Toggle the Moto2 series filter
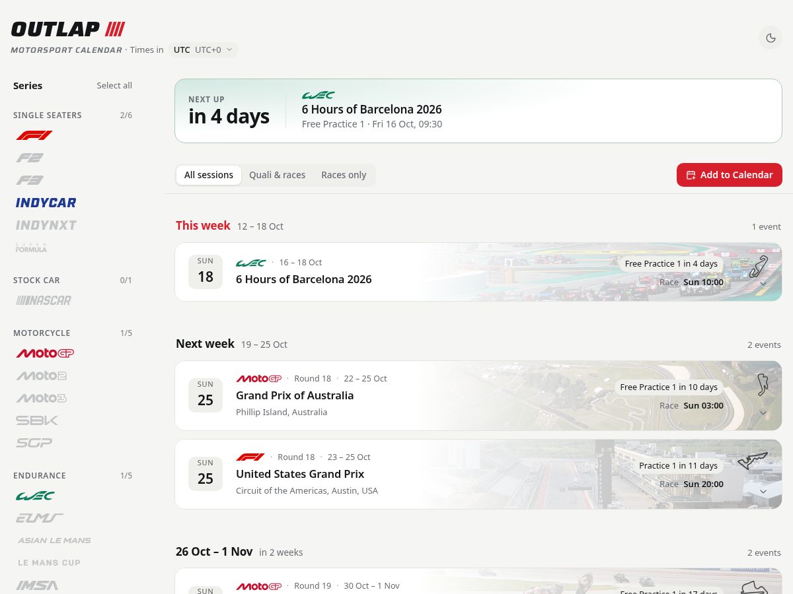 point(42,376)
